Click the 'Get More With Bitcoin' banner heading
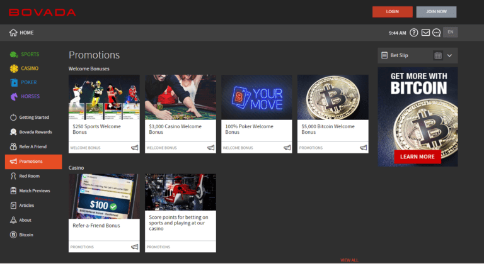 click(x=418, y=84)
